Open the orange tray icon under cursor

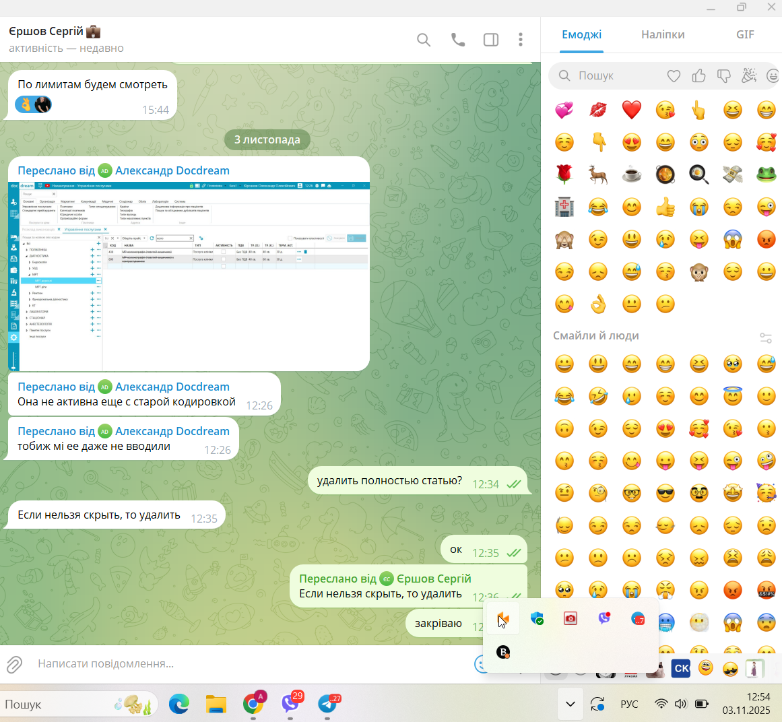pyautogui.click(x=503, y=619)
